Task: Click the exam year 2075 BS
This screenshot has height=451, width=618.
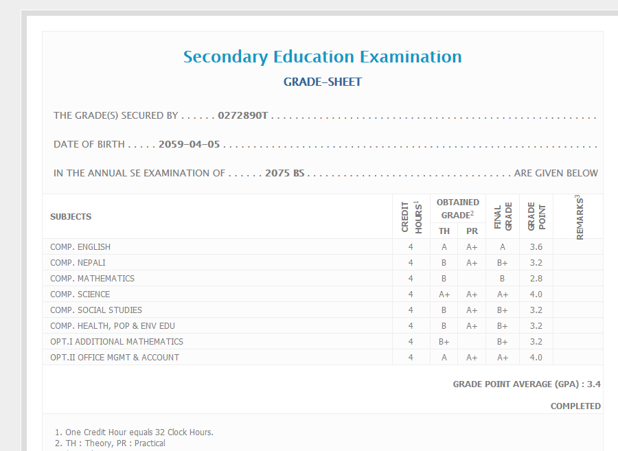Action: (x=284, y=174)
